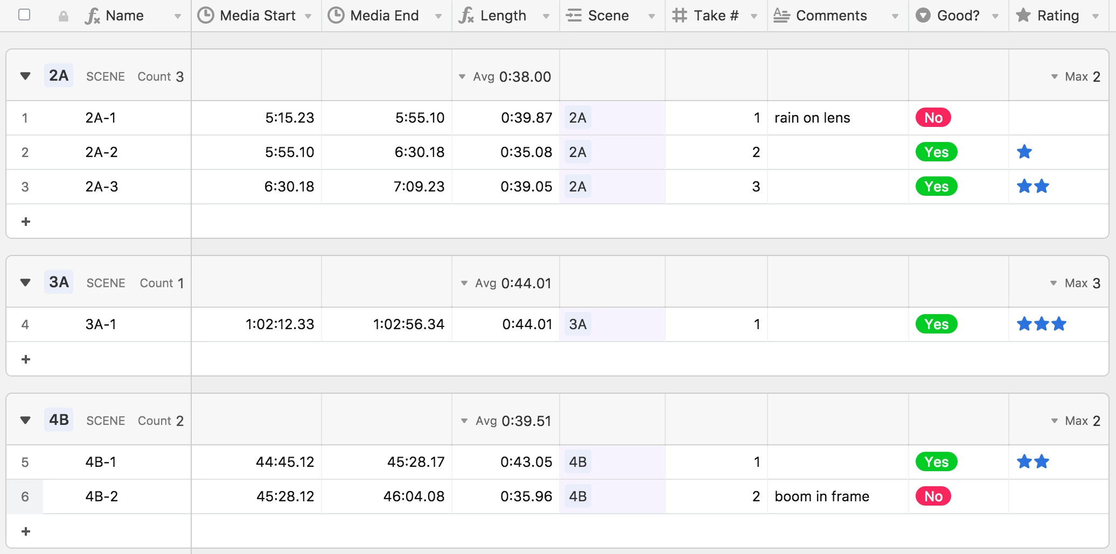Screen dimensions: 1116x554
Task: Change the Max 3 rating summary of 3A
Action: pos(1075,283)
